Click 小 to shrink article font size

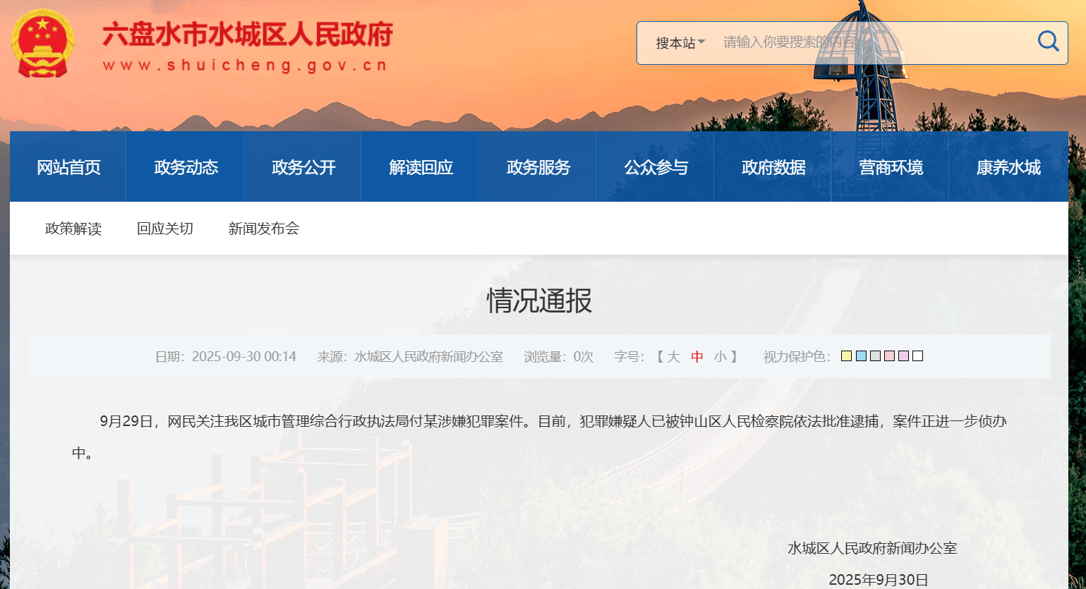[x=720, y=356]
